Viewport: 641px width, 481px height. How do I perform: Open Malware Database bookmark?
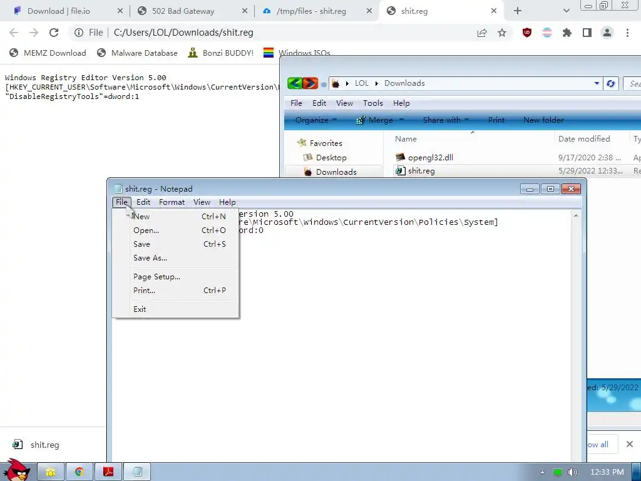tap(137, 53)
